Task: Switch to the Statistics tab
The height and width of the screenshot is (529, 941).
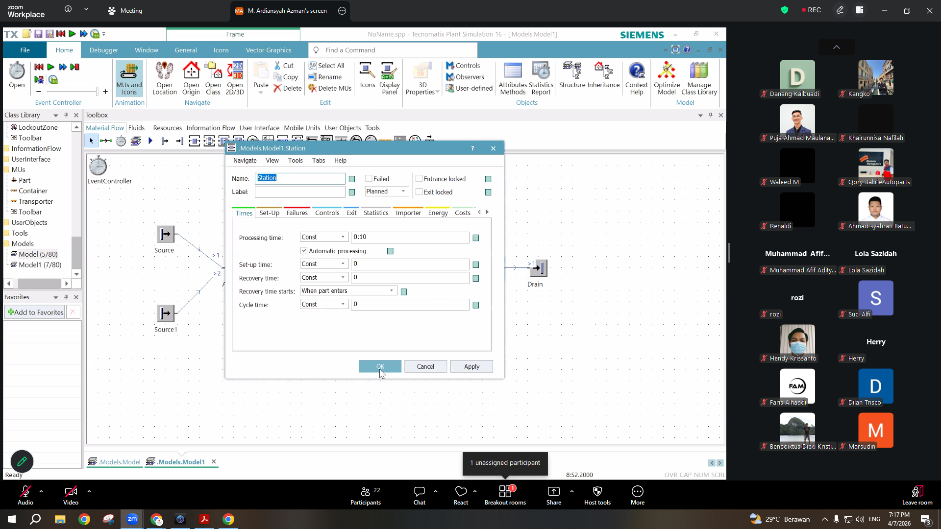Action: tap(376, 213)
